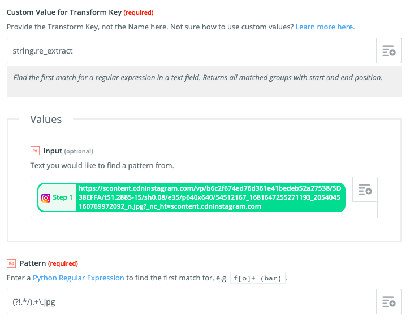The width and height of the screenshot is (410, 321).
Task: Open insert-data menu for Transform Key field
Action: (389, 51)
